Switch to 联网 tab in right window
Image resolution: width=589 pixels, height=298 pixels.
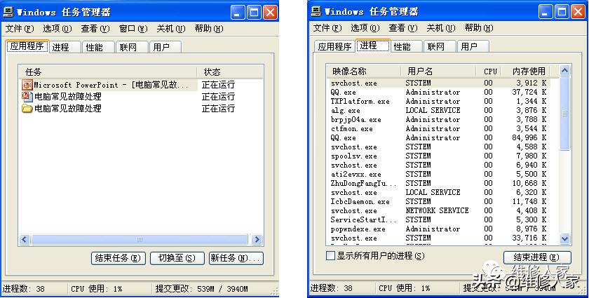coord(440,46)
